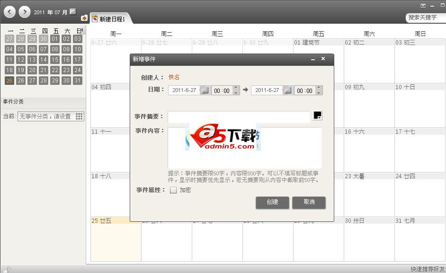
Task: Click 快速推荐好友 link in status bar
Action: pyautogui.click(x=428, y=269)
